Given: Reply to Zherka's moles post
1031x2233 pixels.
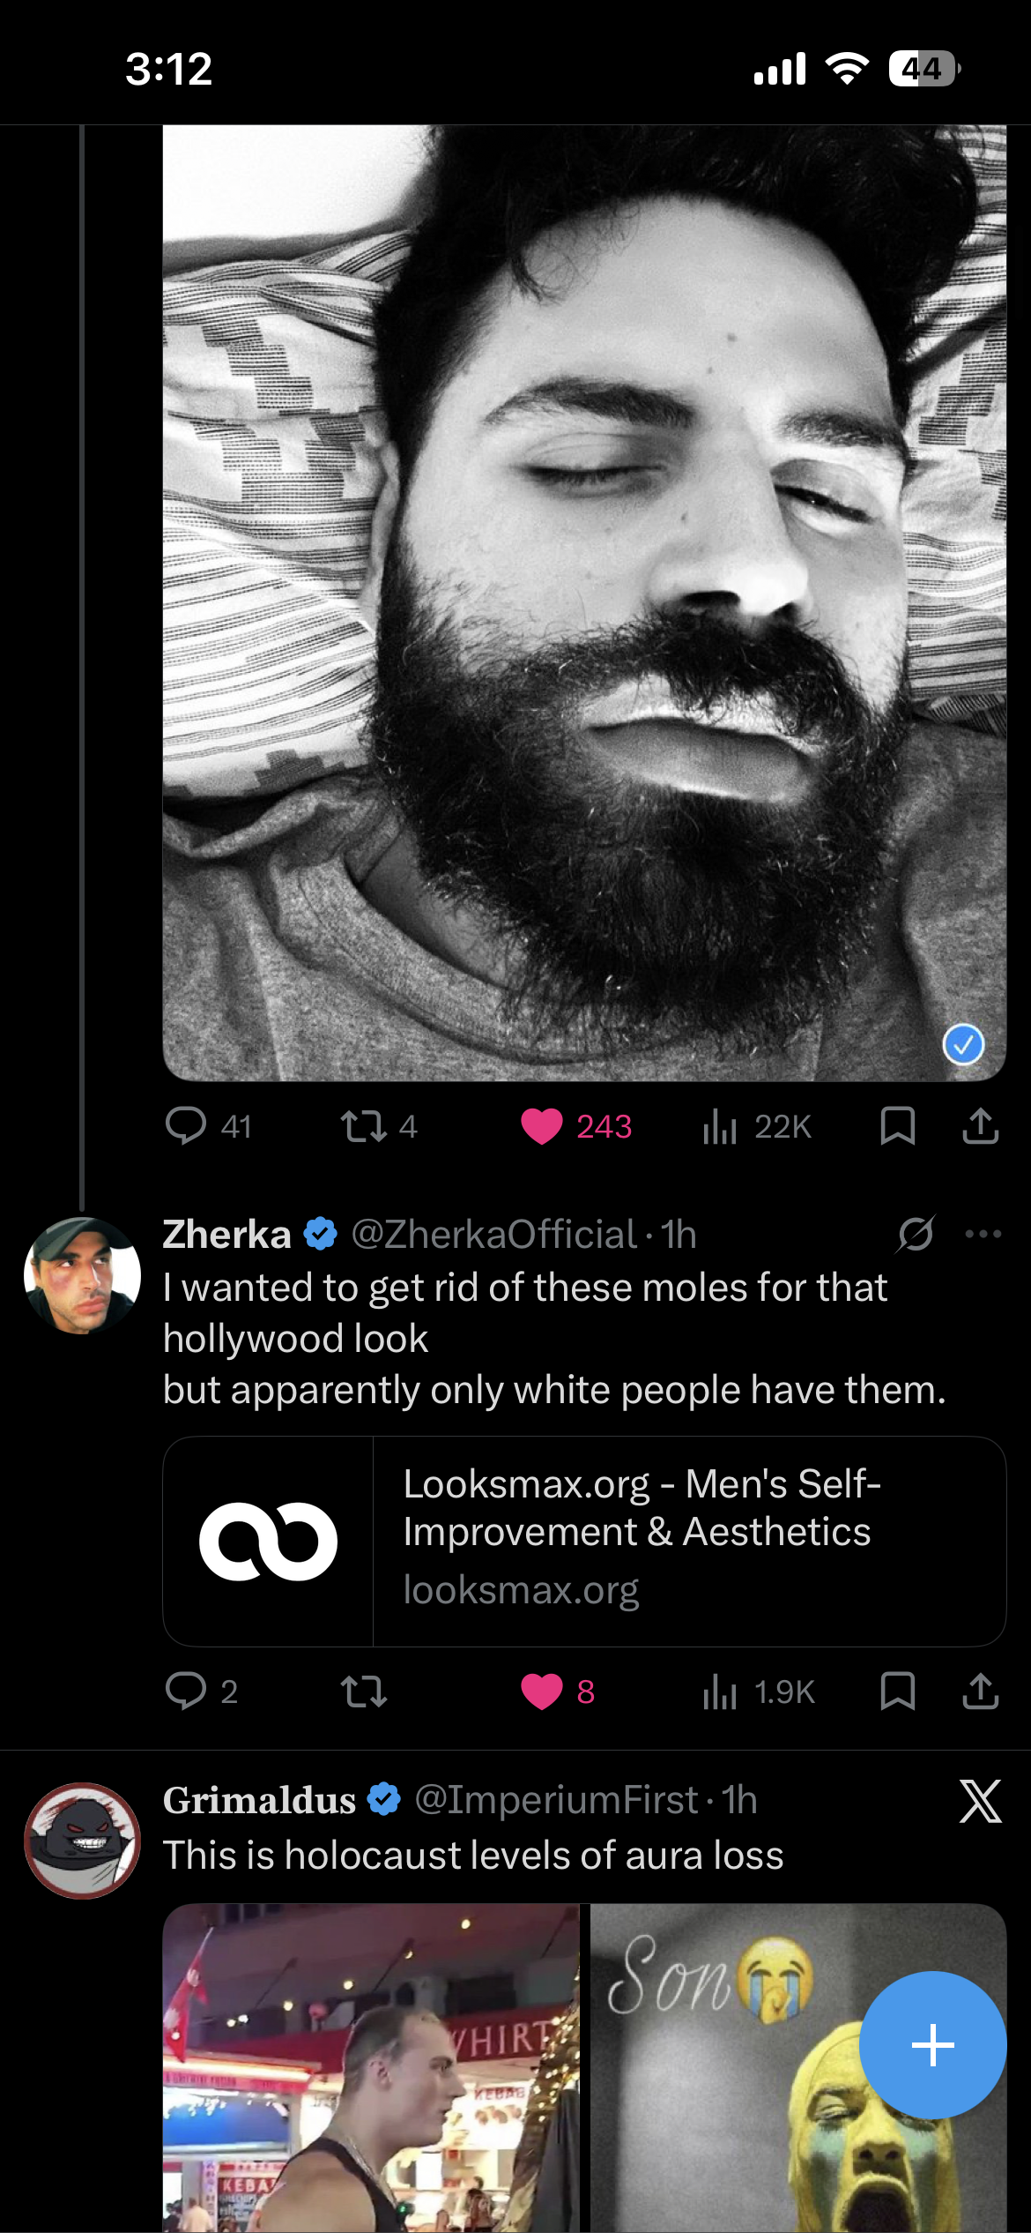Looking at the screenshot, I should pyautogui.click(x=186, y=1692).
